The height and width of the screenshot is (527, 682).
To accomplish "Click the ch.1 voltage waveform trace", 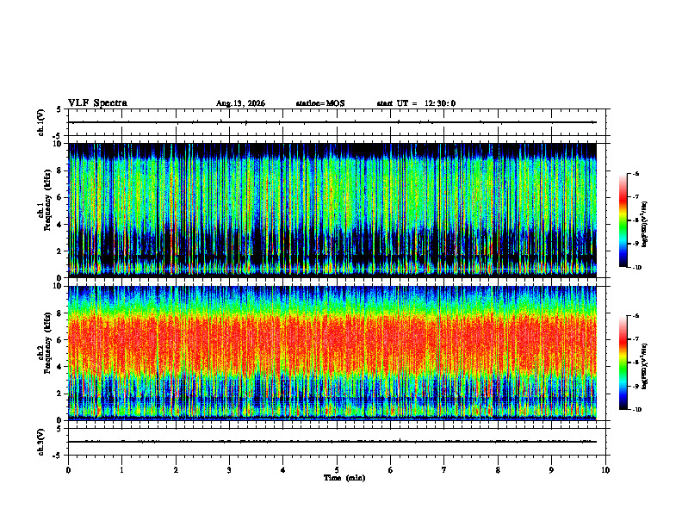I will point(332,122).
